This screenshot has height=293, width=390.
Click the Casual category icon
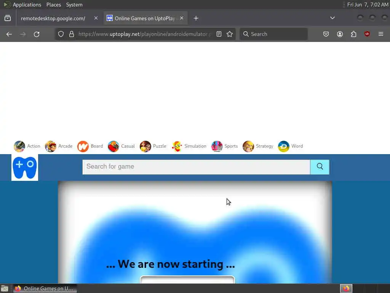(113, 146)
